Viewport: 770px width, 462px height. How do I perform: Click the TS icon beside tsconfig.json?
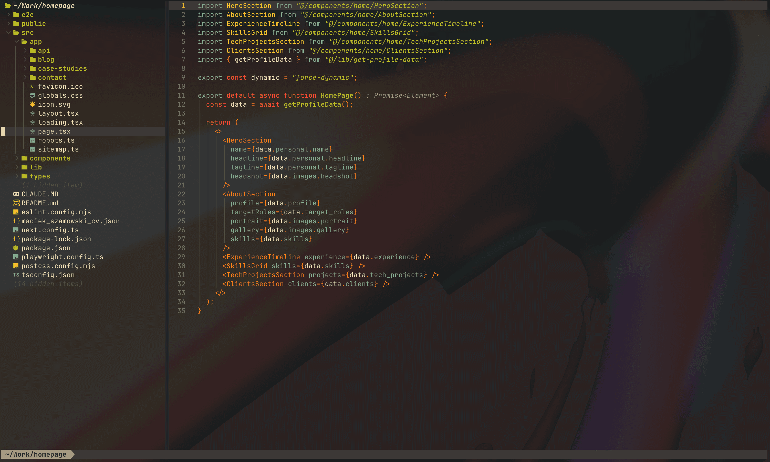[16, 275]
